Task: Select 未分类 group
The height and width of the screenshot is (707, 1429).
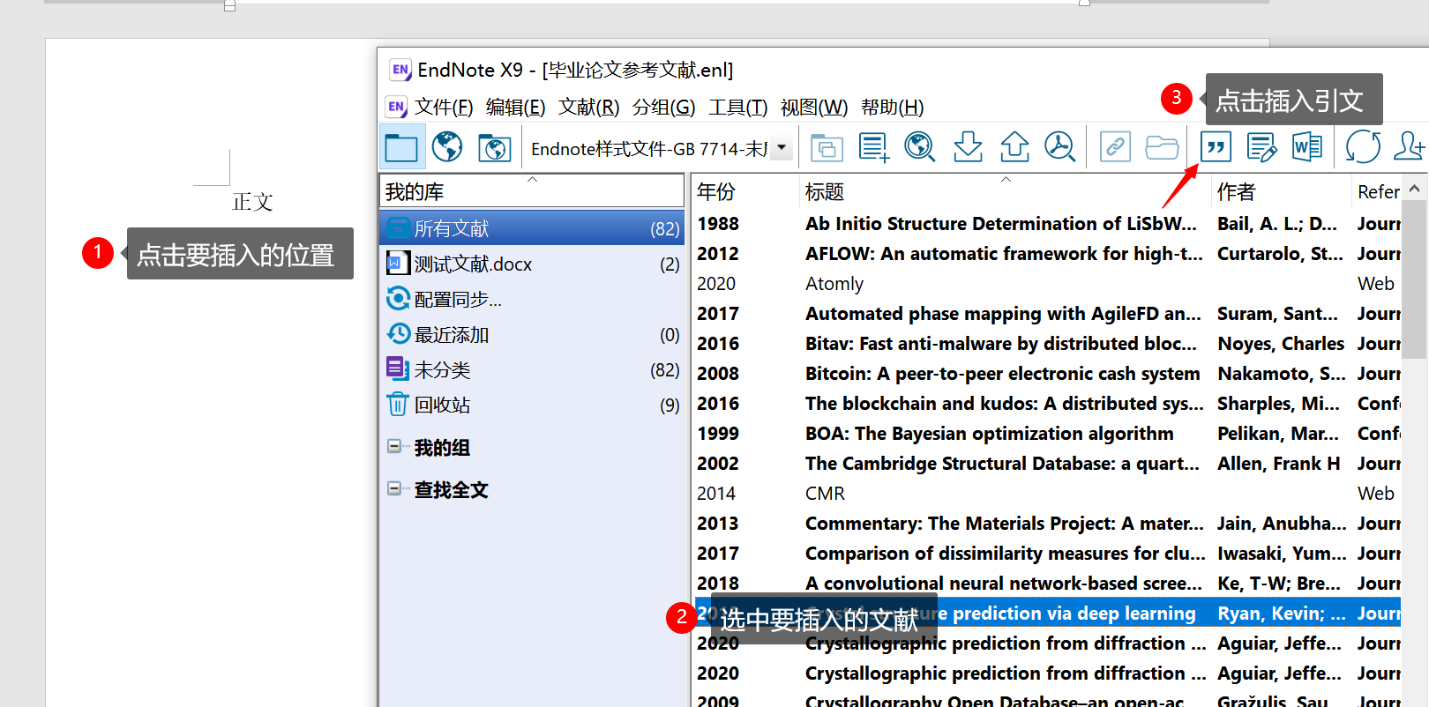Action: tap(532, 369)
